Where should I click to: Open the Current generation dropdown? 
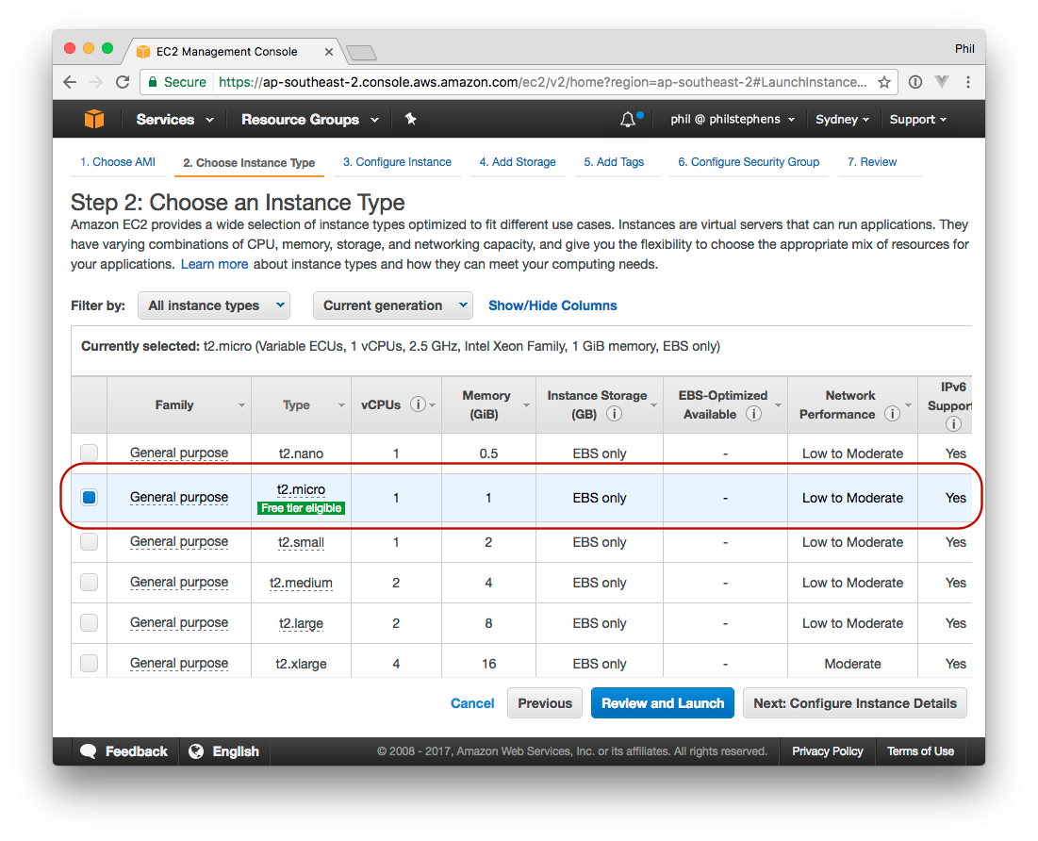click(392, 305)
